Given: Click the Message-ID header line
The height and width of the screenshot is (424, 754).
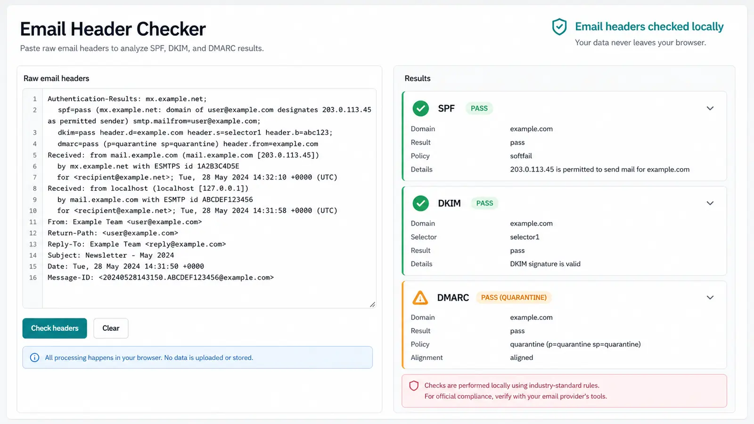Looking at the screenshot, I should (161, 277).
